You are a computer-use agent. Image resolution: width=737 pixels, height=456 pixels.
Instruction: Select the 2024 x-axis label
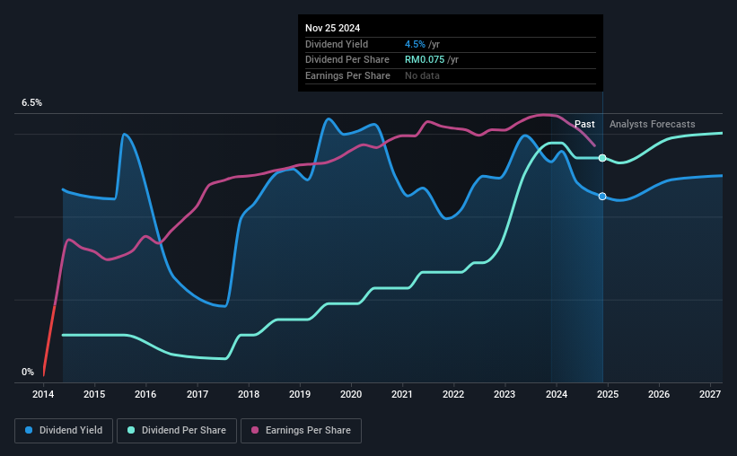coord(556,394)
